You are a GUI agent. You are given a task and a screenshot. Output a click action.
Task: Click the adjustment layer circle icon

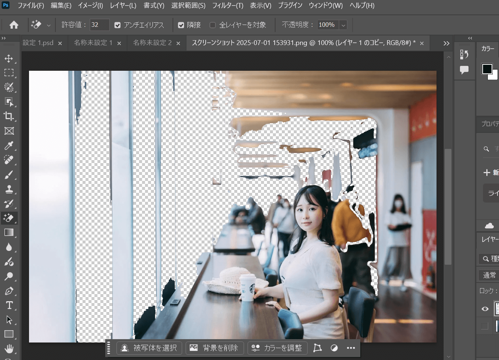pos(334,348)
